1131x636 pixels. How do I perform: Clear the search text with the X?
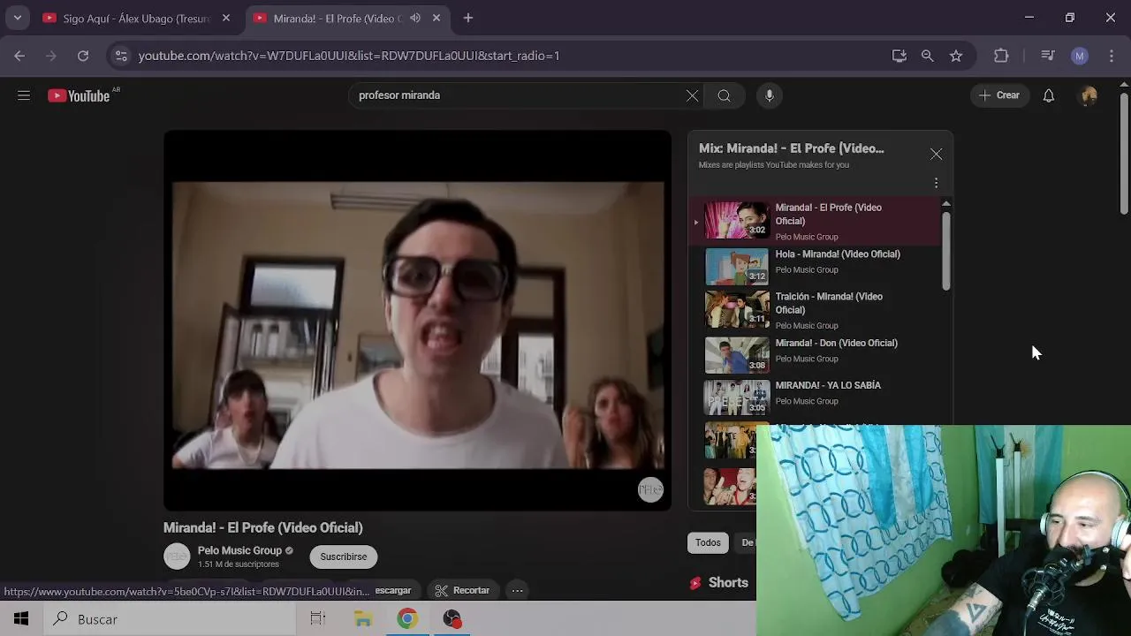(693, 95)
